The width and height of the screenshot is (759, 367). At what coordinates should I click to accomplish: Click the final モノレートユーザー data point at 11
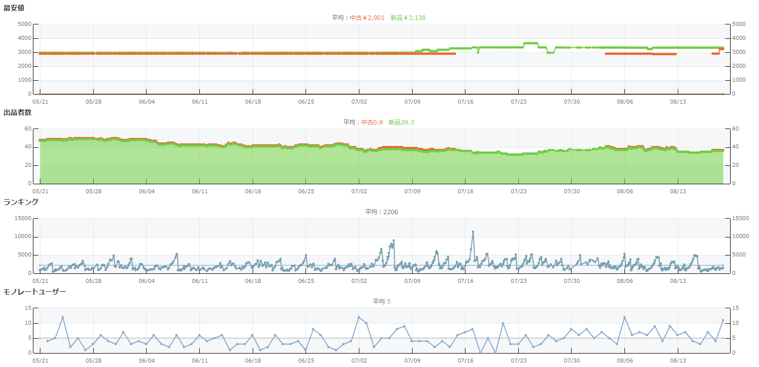point(723,320)
